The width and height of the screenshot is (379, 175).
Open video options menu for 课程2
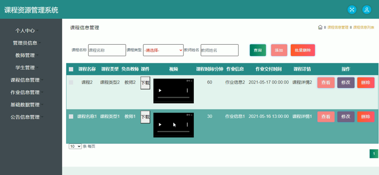[187, 91]
